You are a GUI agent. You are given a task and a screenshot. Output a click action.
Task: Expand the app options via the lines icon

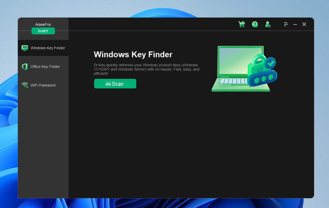point(286,24)
